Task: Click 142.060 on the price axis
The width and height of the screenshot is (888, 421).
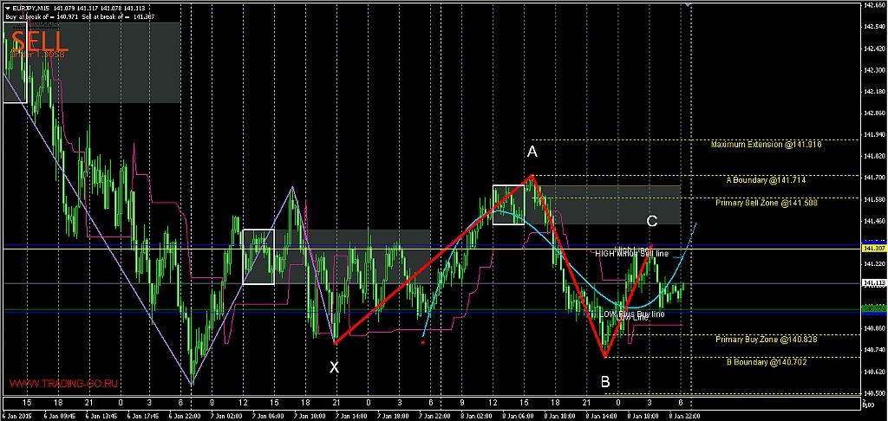Action: pos(873,113)
